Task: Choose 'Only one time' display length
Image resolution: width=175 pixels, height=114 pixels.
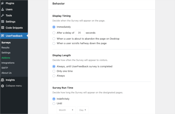Action: pos(54,71)
